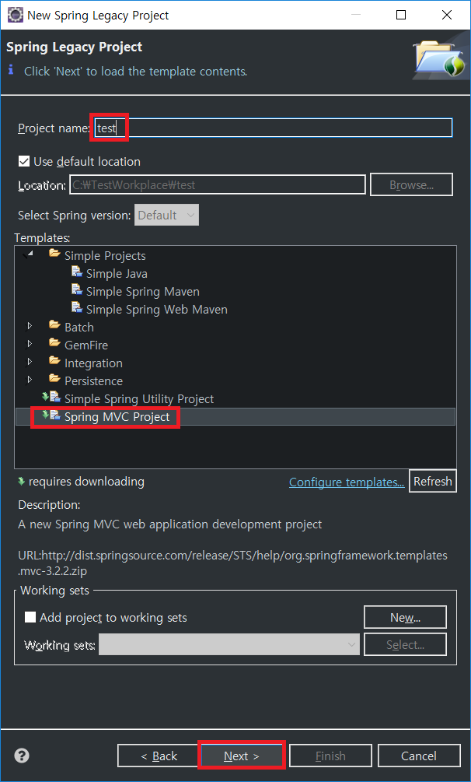Expand the Batch folder arrow
Image resolution: width=471 pixels, height=782 pixels.
[x=30, y=326]
